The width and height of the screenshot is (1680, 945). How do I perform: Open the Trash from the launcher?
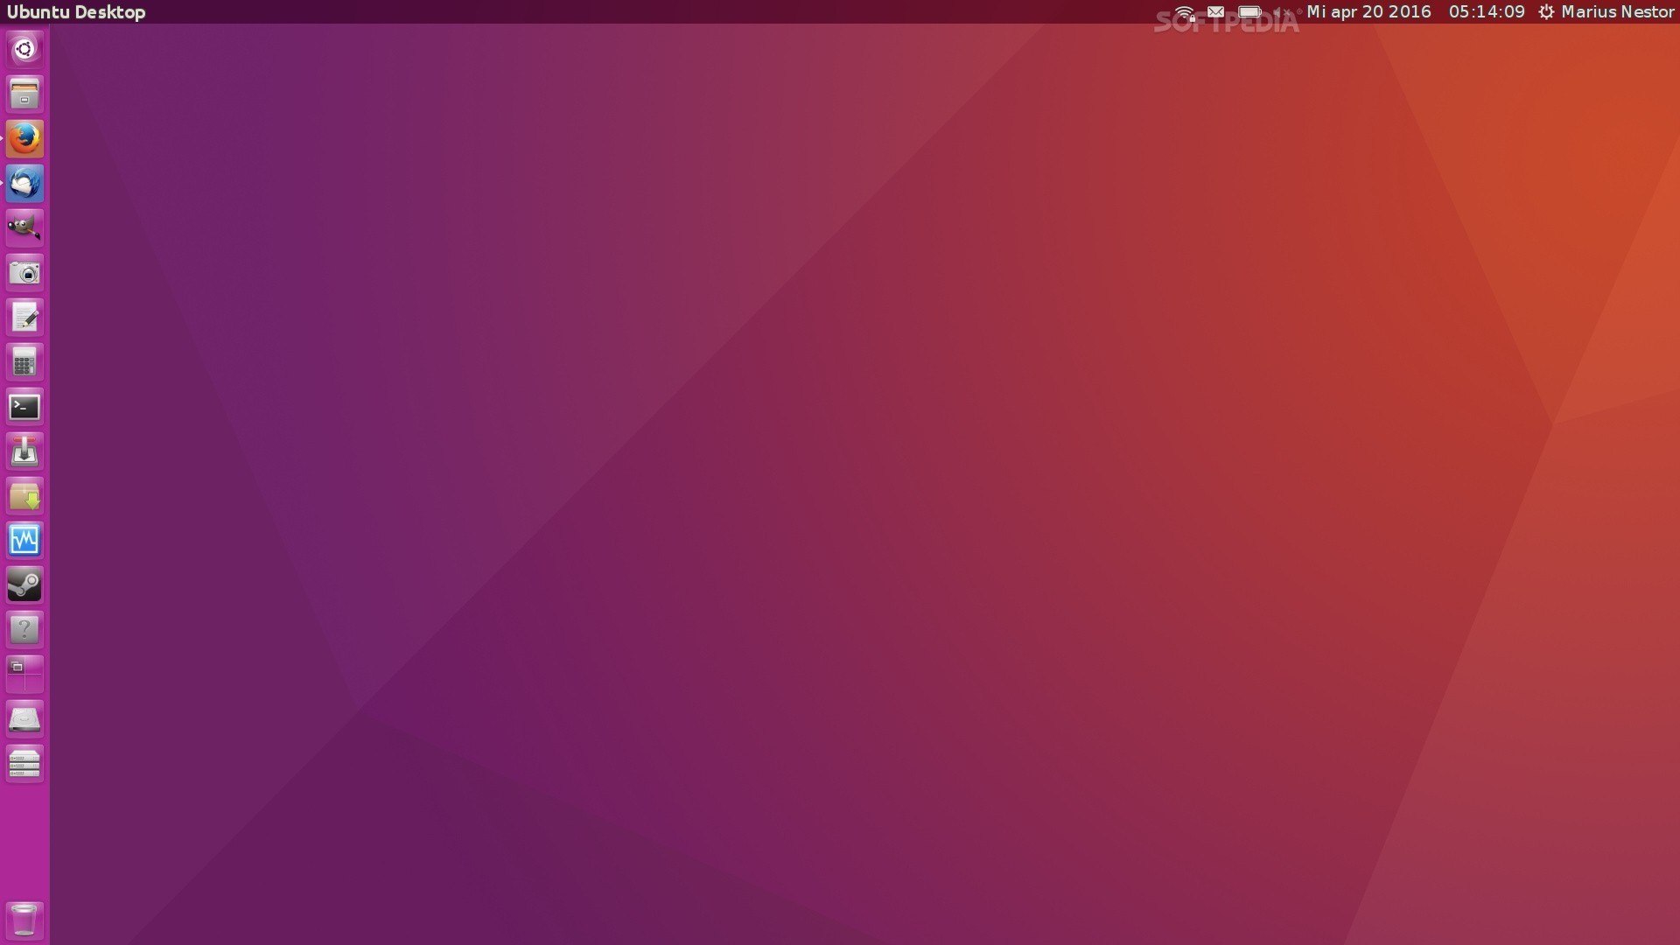(24, 920)
